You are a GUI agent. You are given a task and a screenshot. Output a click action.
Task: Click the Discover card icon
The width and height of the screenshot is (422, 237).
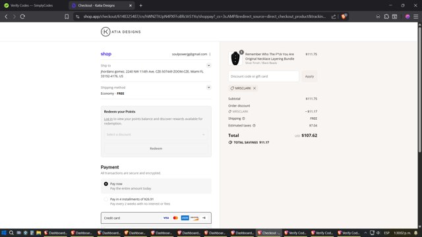pos(195,218)
